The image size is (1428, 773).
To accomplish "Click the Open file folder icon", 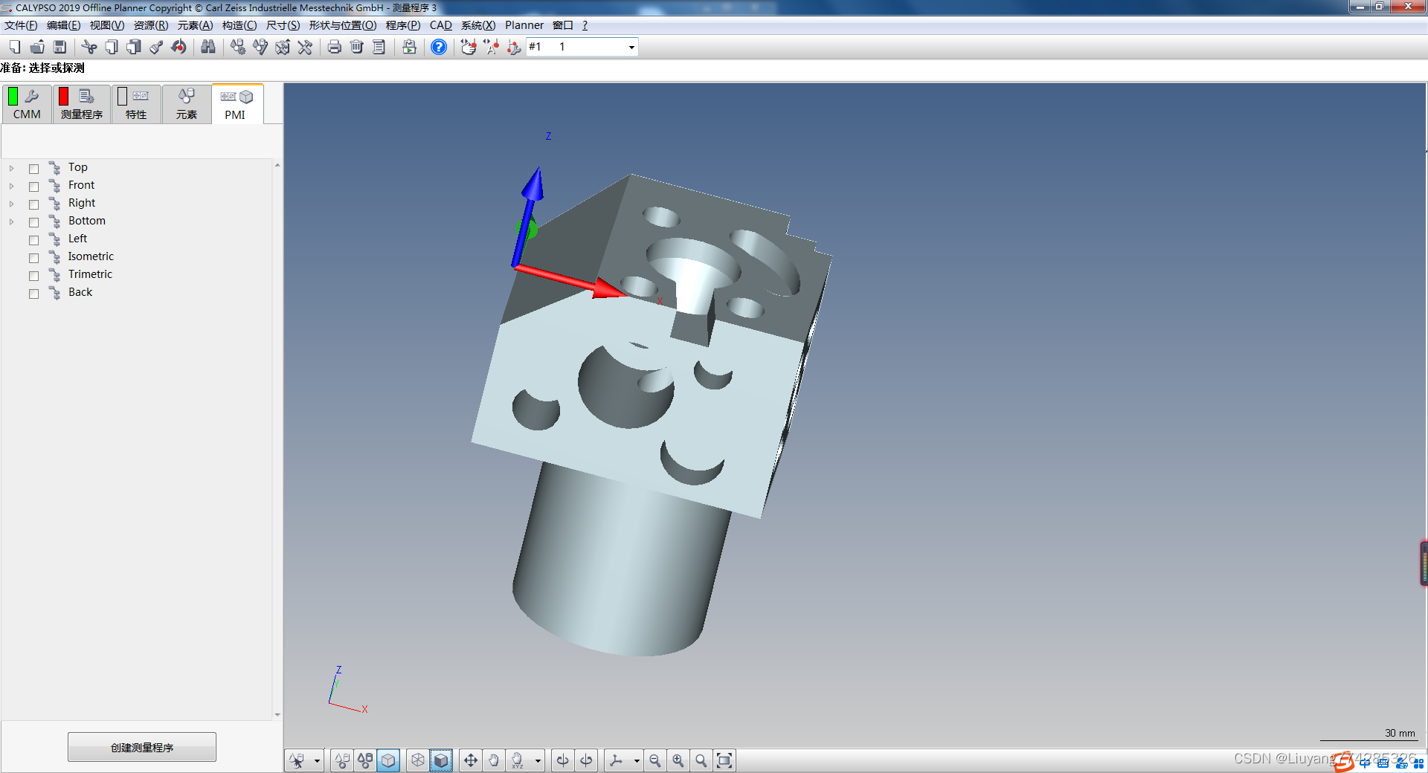I will pos(37,47).
